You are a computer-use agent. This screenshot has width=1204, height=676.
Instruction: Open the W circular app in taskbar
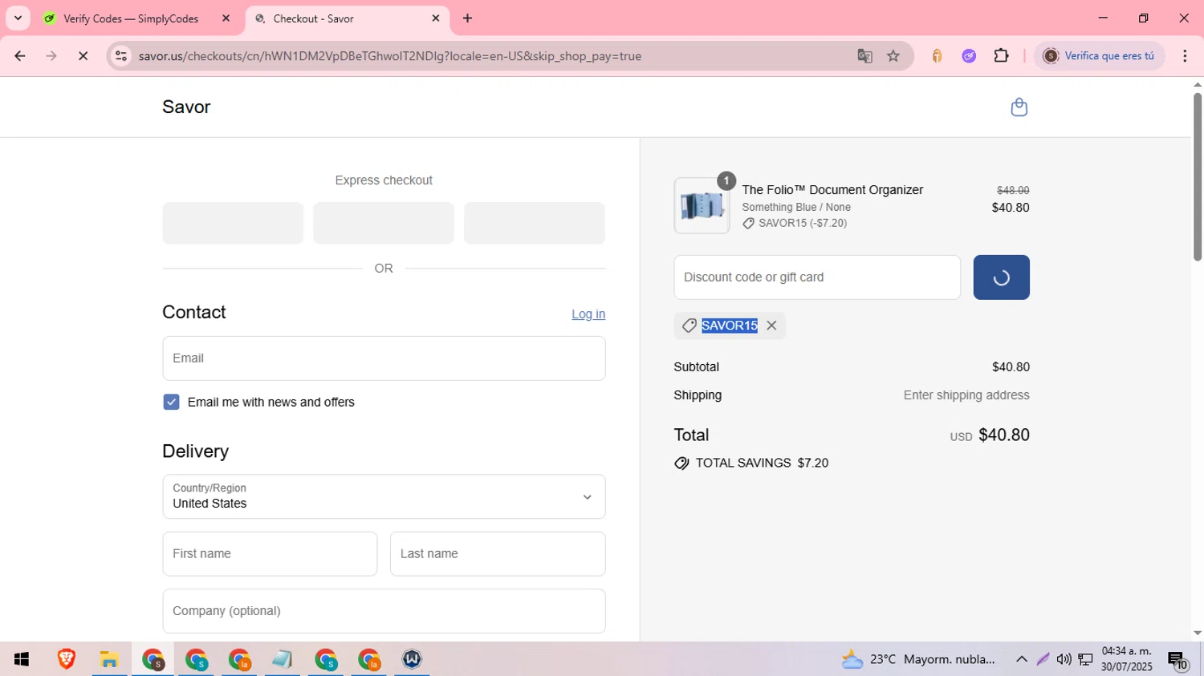click(x=412, y=659)
